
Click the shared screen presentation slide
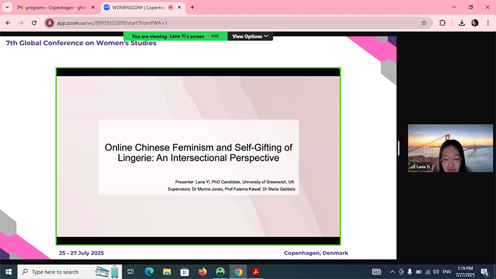pos(198,156)
